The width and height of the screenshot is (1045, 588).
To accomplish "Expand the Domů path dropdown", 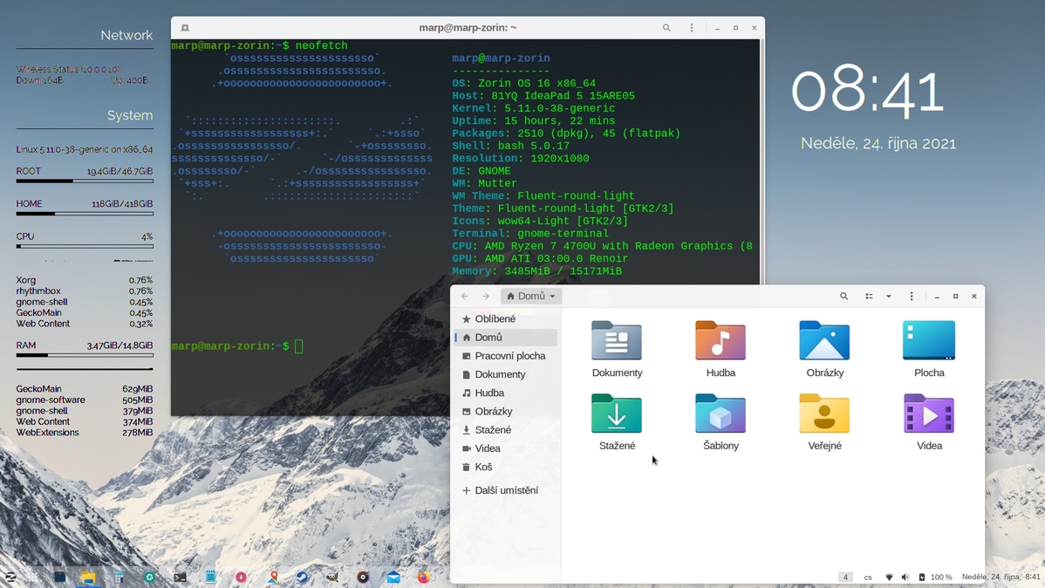I will (x=531, y=296).
